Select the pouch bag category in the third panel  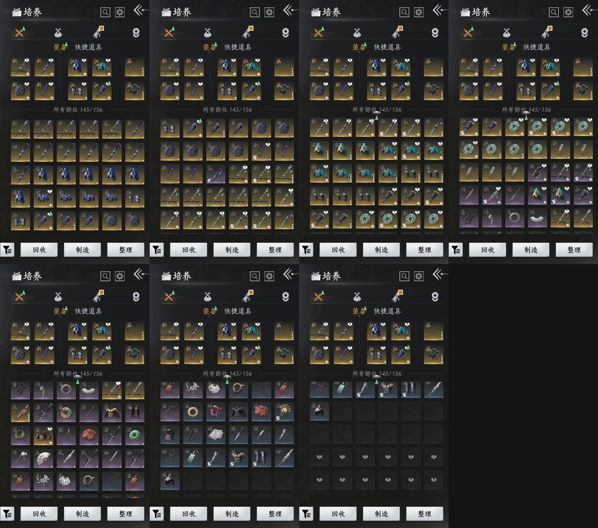[357, 33]
